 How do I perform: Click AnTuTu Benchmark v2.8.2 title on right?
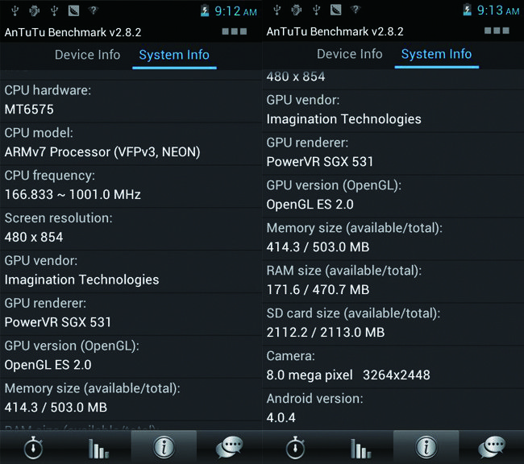point(335,31)
